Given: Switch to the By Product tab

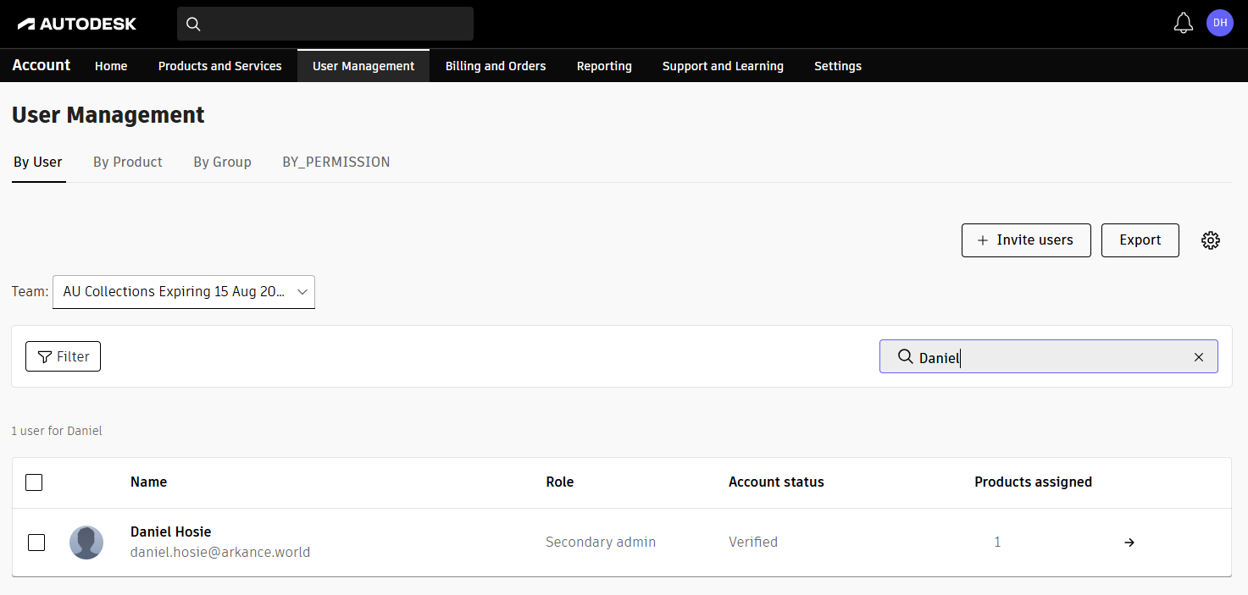Looking at the screenshot, I should (x=127, y=162).
